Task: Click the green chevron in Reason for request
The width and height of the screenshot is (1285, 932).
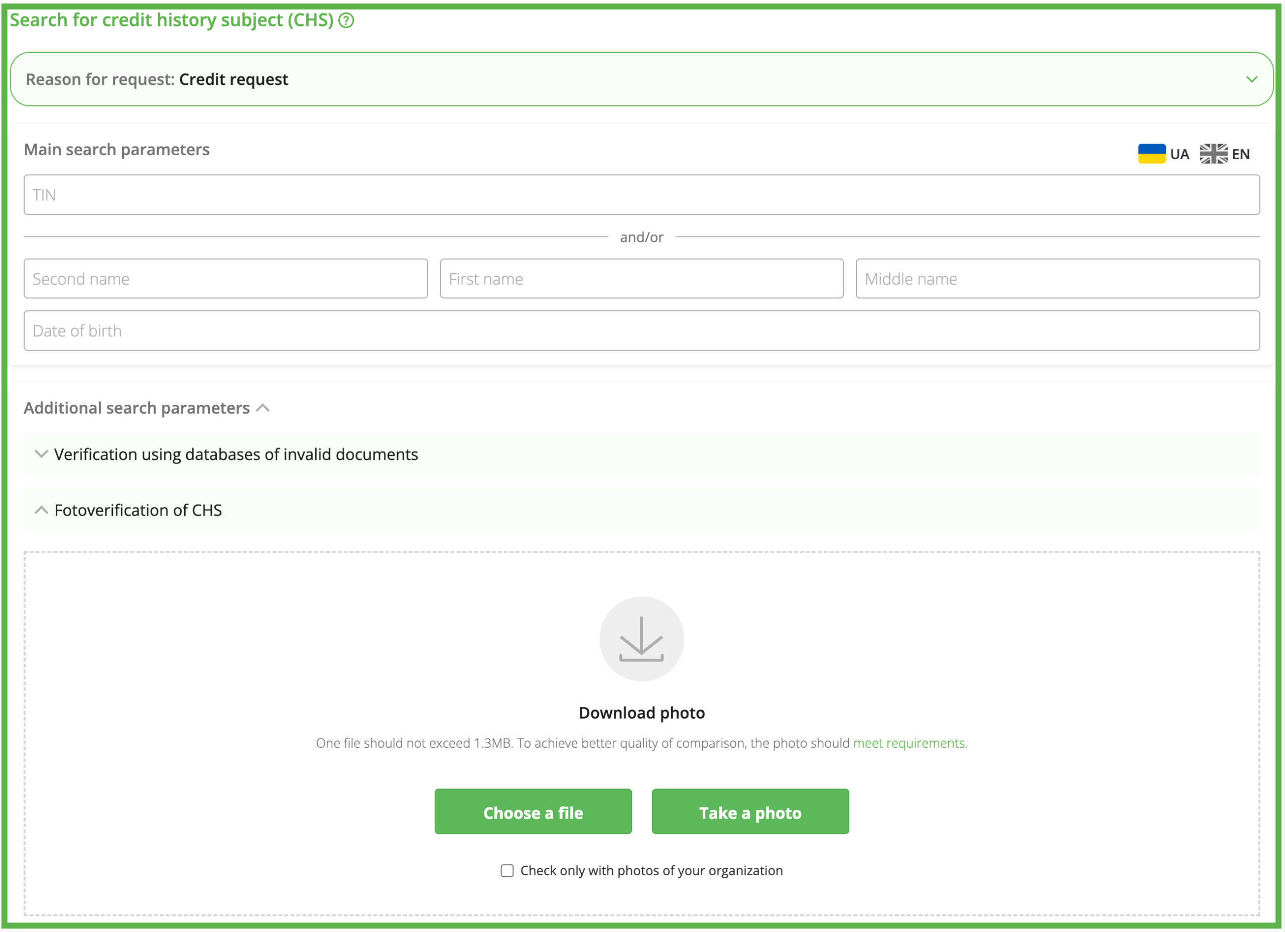Action: [x=1251, y=79]
